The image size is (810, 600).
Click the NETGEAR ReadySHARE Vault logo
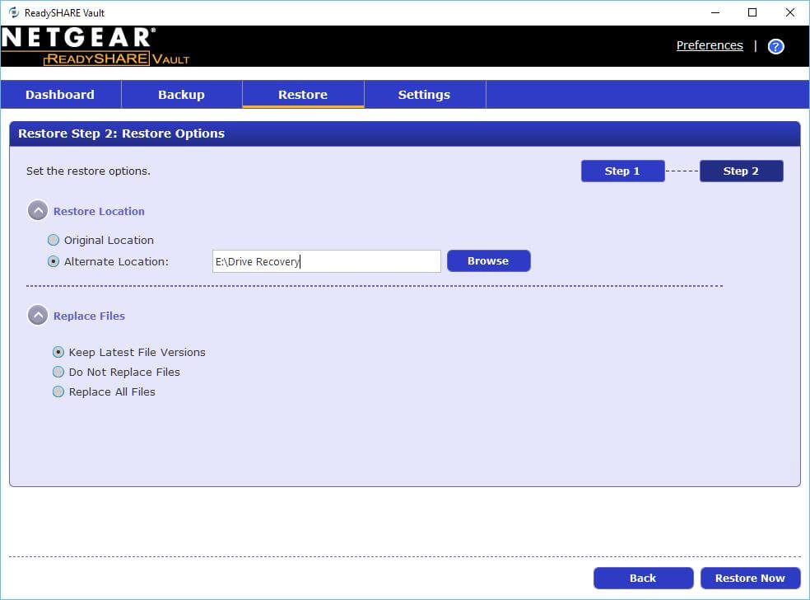tap(95, 46)
